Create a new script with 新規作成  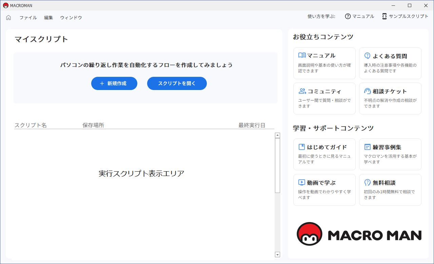pos(114,83)
